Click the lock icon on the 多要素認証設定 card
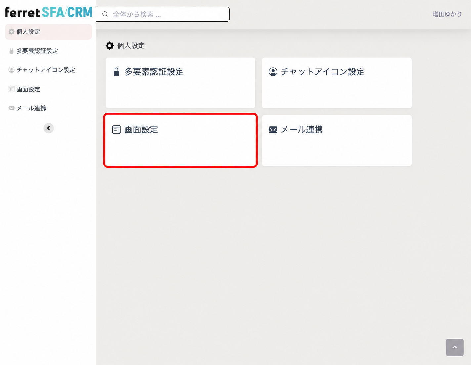The width and height of the screenshot is (471, 365). [116, 72]
